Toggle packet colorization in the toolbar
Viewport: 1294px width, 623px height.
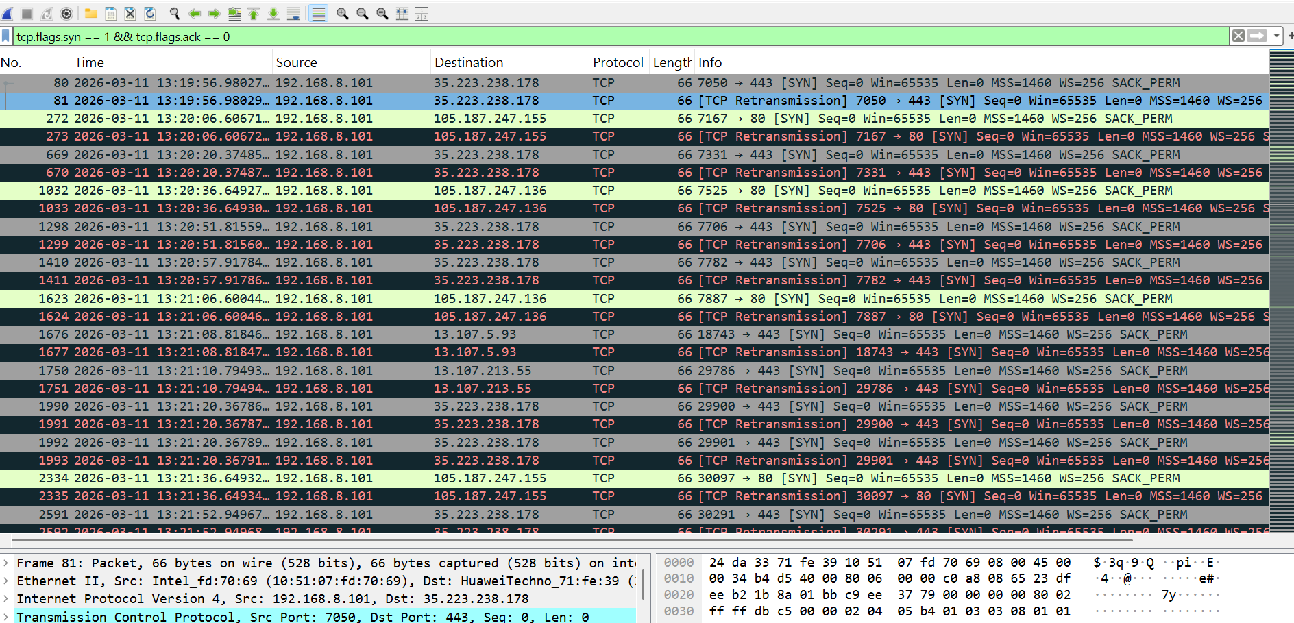pos(317,14)
